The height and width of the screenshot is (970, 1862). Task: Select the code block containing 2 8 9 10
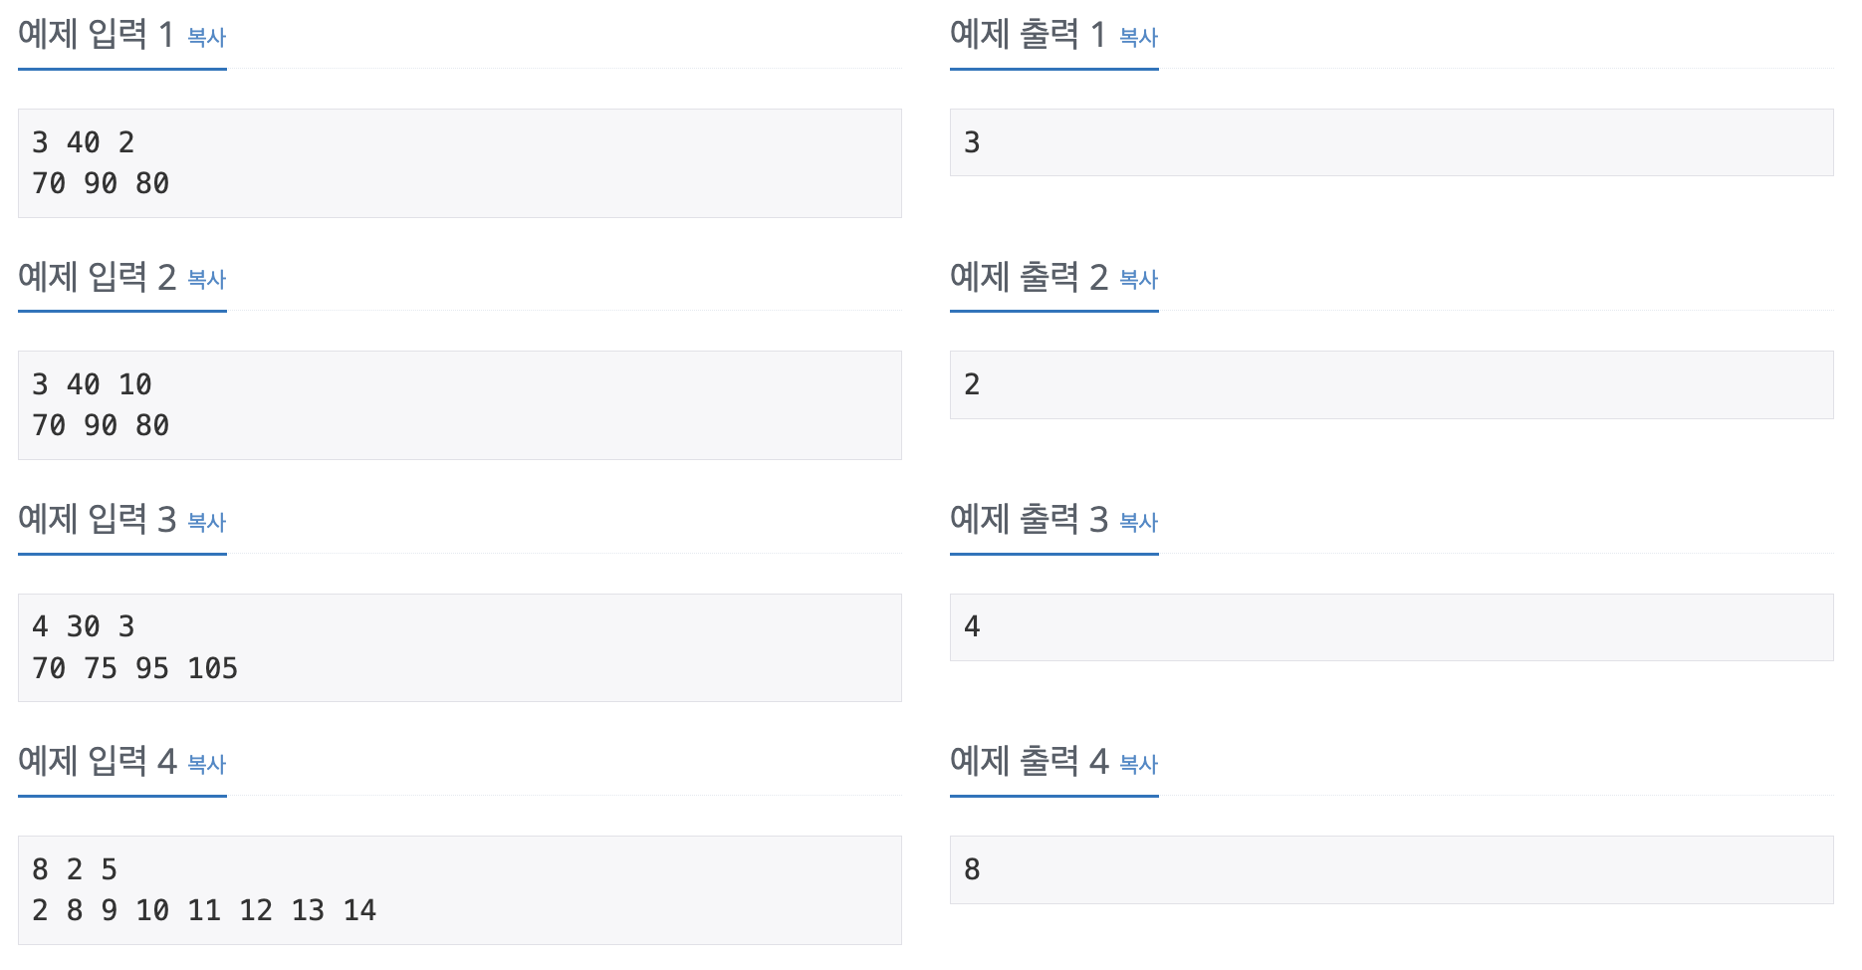coord(458,888)
